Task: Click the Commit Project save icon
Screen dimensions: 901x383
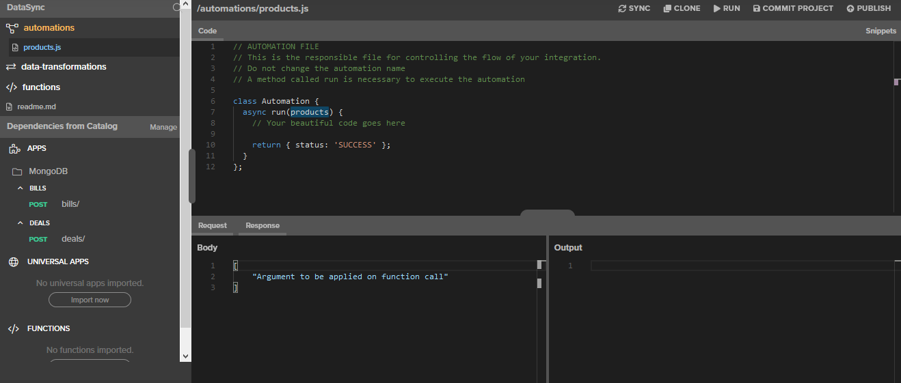Action: [x=757, y=9]
